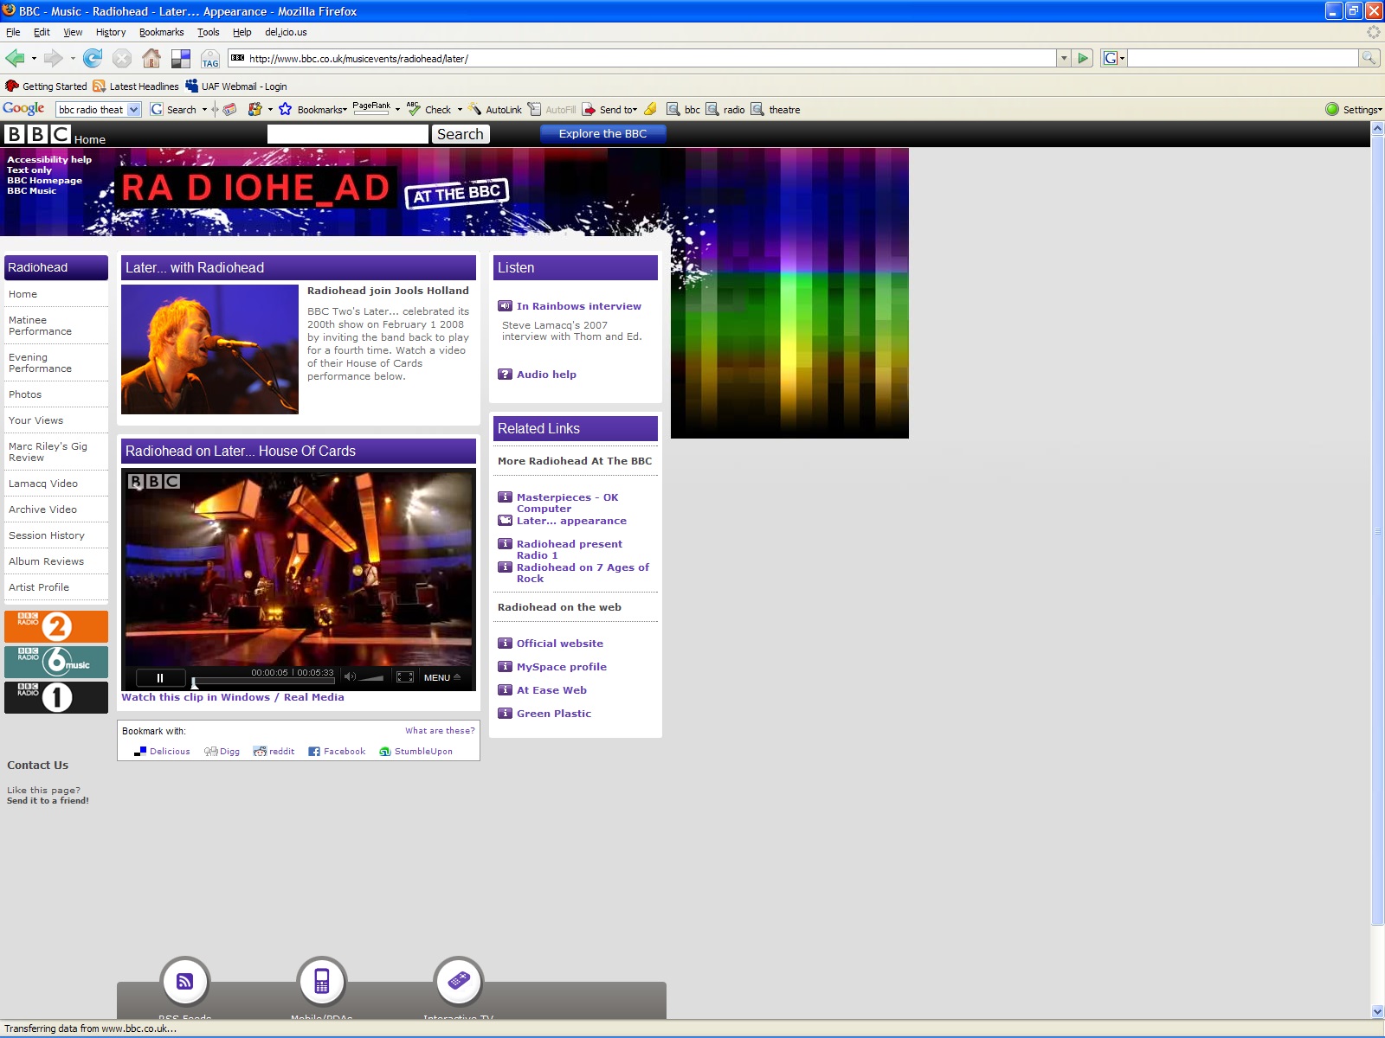This screenshot has width=1385, height=1038.
Task: Pause the House Of Cards video
Action: click(160, 678)
